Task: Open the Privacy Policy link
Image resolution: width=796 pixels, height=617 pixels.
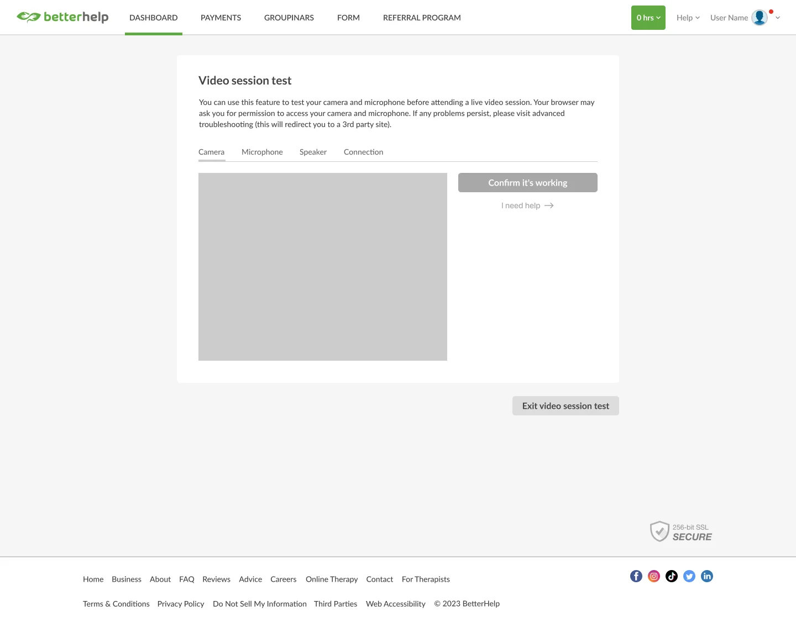Action: [181, 604]
